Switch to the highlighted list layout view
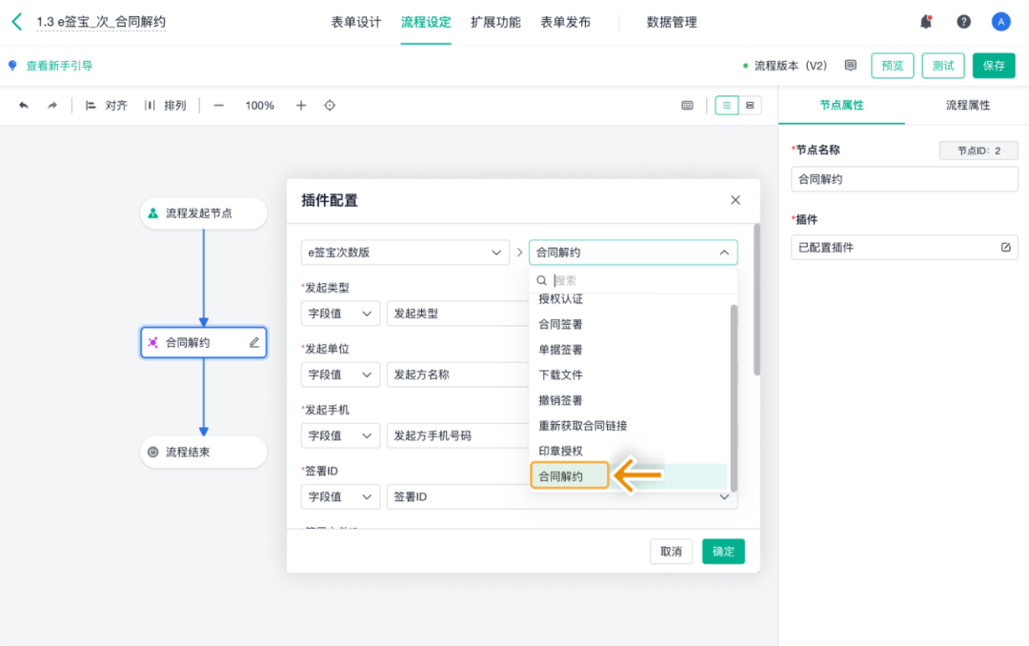The width and height of the screenshot is (1029, 646). (726, 105)
